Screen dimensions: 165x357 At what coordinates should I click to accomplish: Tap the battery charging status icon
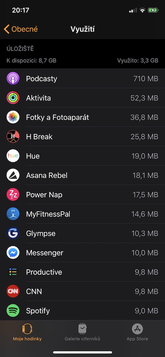pos(153,10)
